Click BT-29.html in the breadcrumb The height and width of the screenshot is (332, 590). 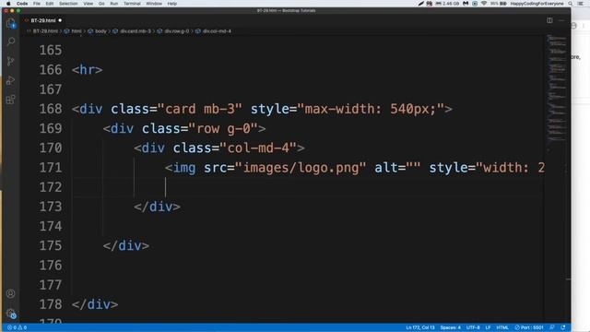(x=45, y=31)
